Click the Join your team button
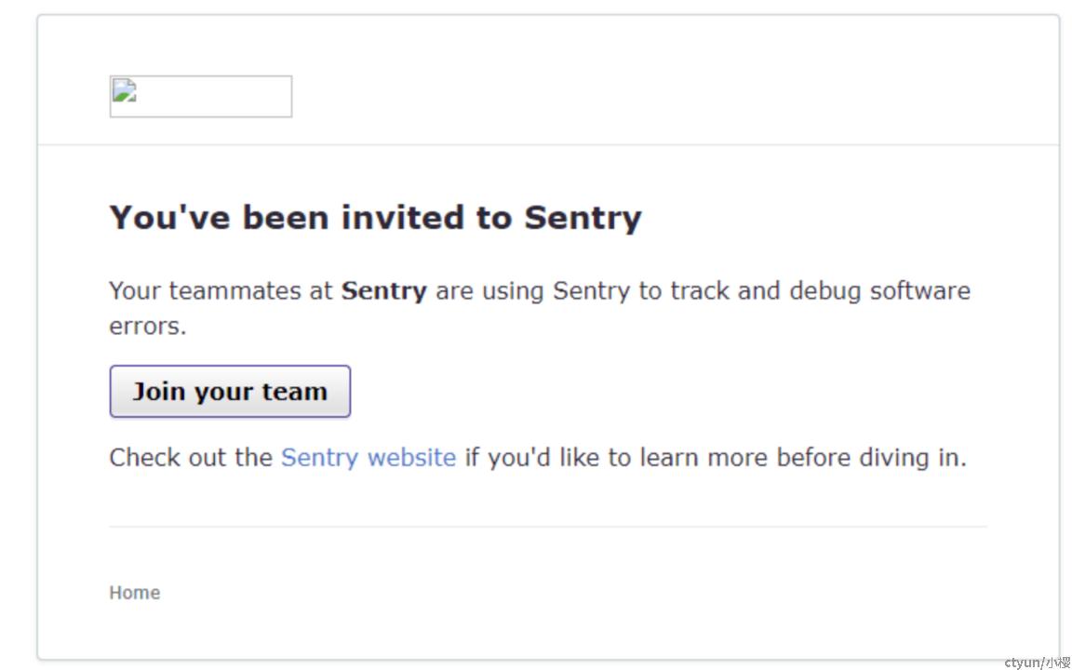Viewport: 1072px width, 670px height. [x=230, y=392]
